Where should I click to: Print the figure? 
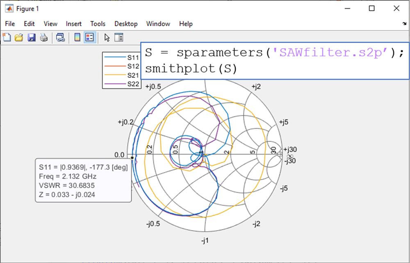43,37
